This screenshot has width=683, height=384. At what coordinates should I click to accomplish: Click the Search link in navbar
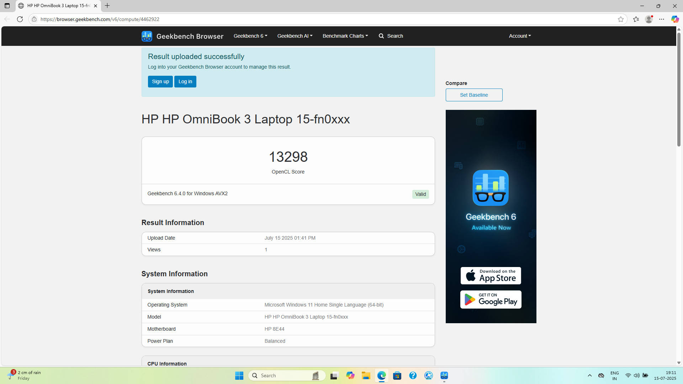click(x=391, y=36)
